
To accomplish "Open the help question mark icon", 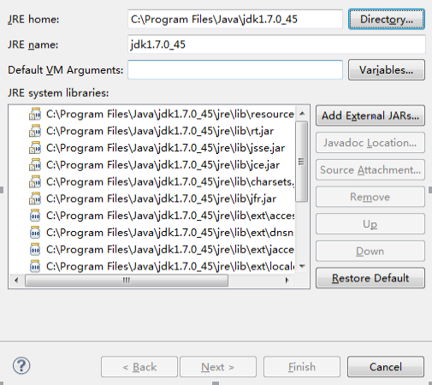I will coord(21,365).
